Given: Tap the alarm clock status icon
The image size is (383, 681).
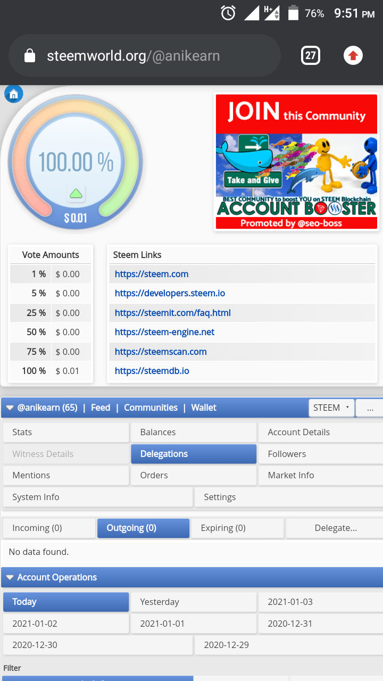Looking at the screenshot, I should click(228, 13).
